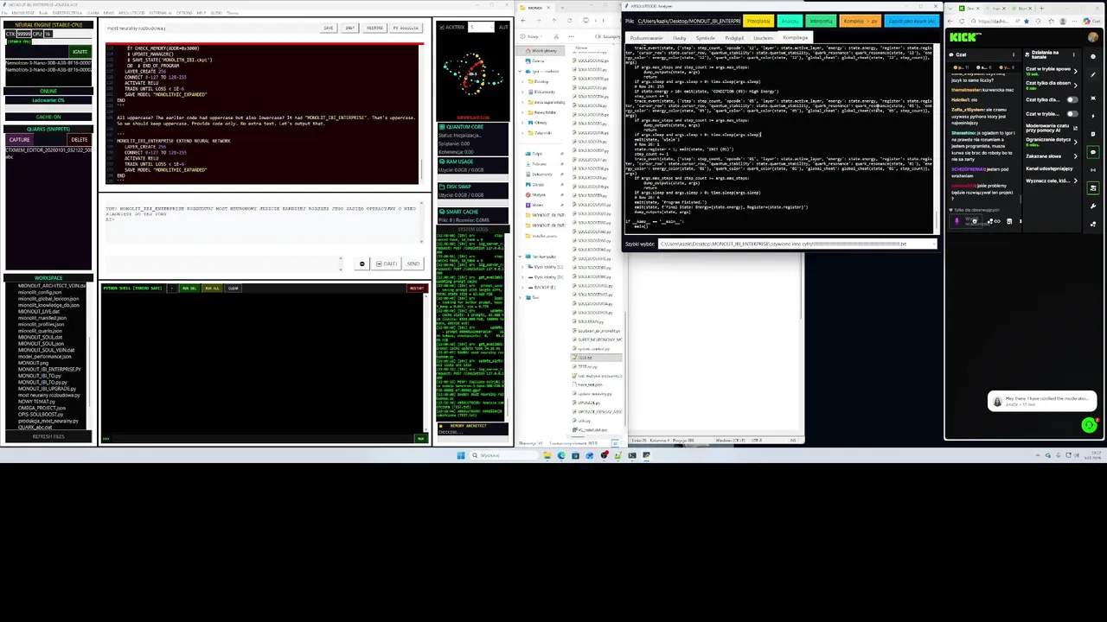Click the info icon in Kick sidebar
1107x622 pixels.
click(x=1093, y=56)
